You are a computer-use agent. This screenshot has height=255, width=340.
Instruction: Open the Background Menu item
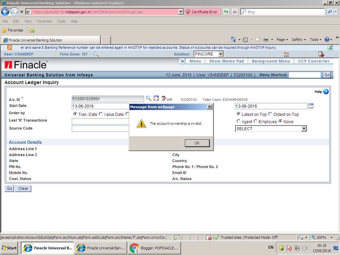coord(271,61)
